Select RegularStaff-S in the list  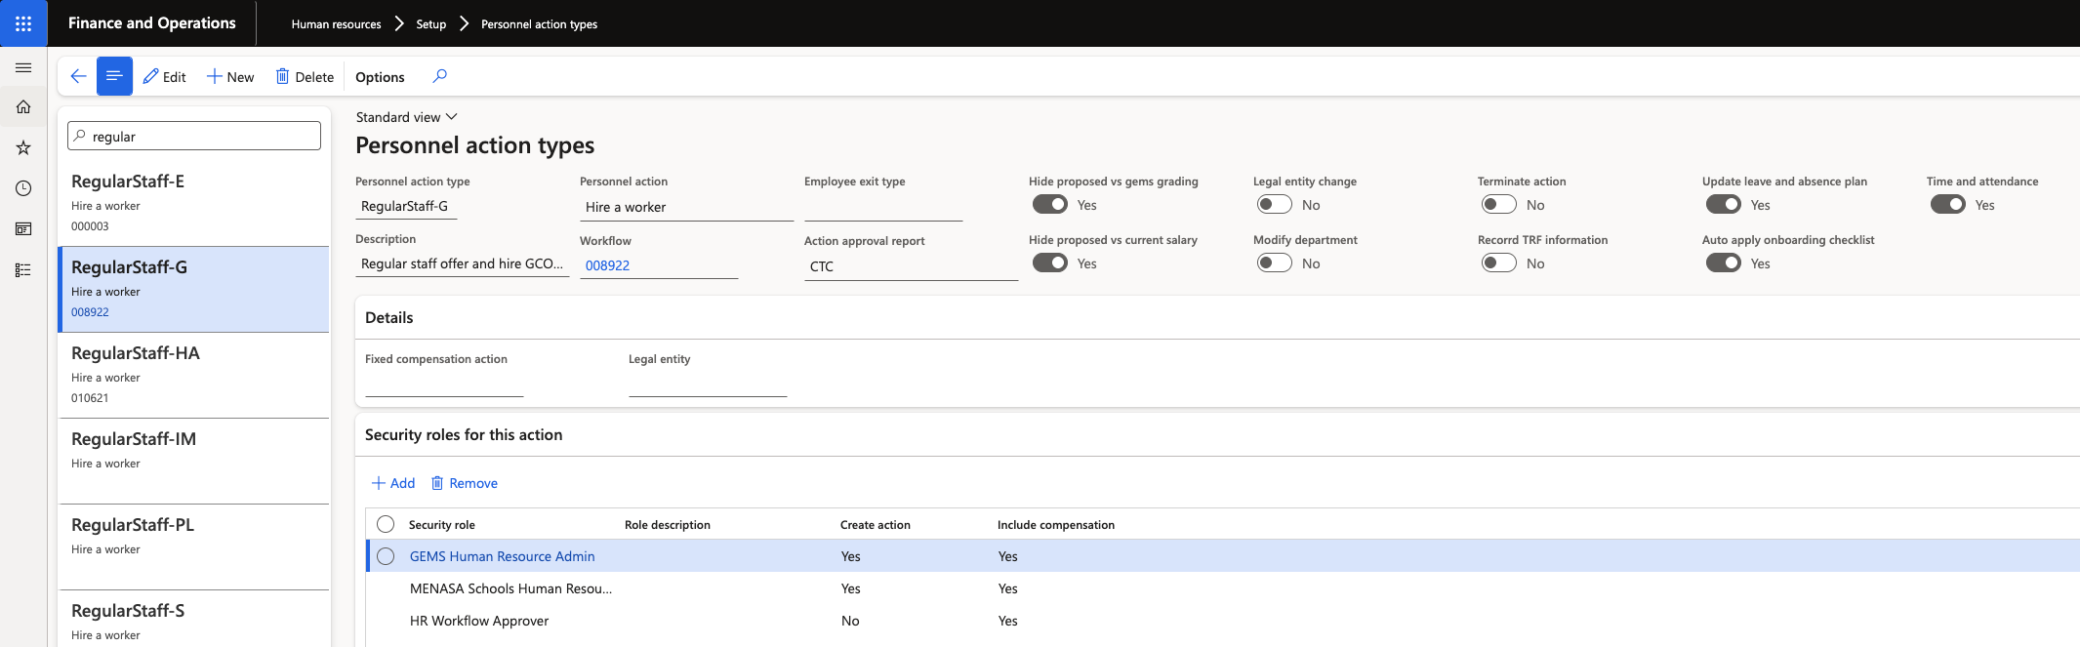[194, 619]
